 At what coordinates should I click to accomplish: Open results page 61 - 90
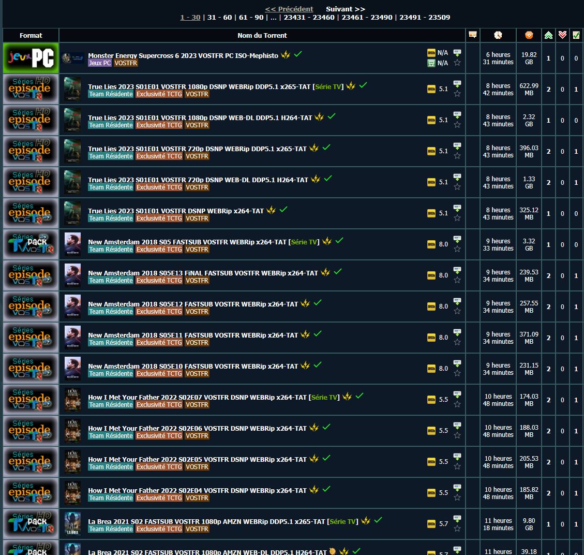tap(251, 17)
